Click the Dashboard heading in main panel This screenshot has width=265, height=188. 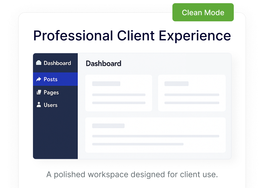click(103, 64)
